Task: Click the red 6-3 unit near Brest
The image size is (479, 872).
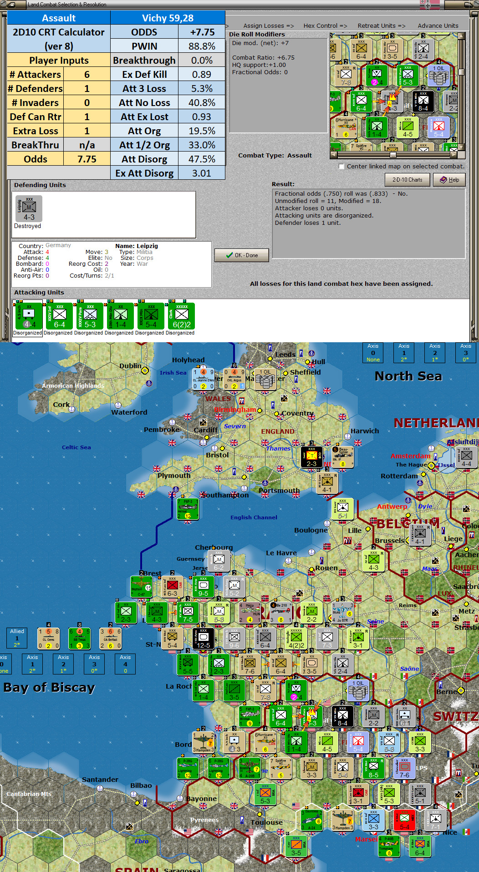Action: [x=172, y=586]
